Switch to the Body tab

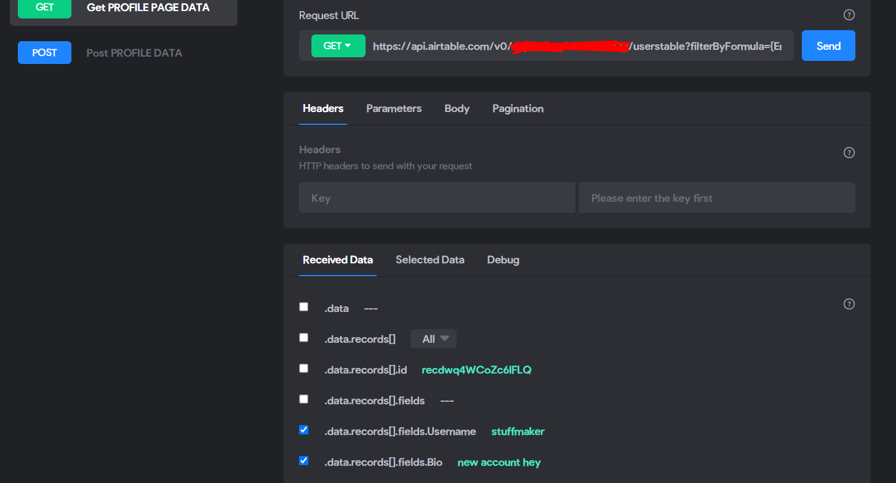pyautogui.click(x=457, y=108)
